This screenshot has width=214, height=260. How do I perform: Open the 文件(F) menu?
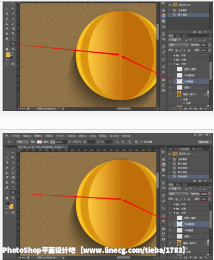coord(16,136)
